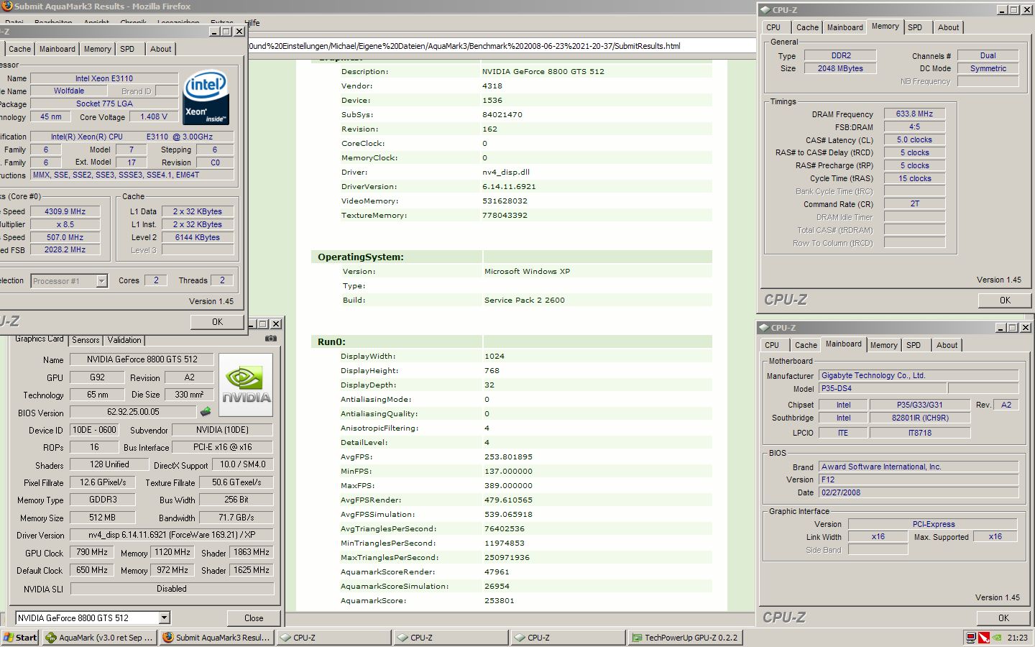Viewport: 1035px width, 647px height.
Task: Click the BIOS Version field 62.92.25.00.05
Action: pyautogui.click(x=133, y=412)
